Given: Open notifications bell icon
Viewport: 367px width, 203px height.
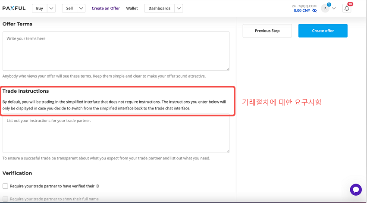Looking at the screenshot, I should (x=347, y=9).
